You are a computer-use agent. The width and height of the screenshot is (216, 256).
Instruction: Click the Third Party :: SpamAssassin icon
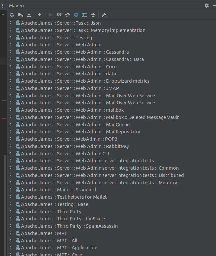pyautogui.click(x=18, y=226)
